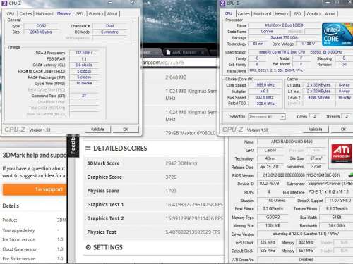Open the Mainboard tab in left CPU-Z window
The height and width of the screenshot is (264, 353).
pyautogui.click(x=44, y=14)
